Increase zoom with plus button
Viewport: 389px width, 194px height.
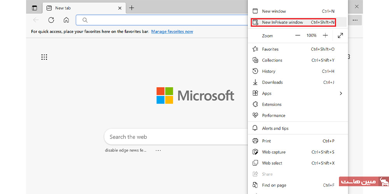[325, 36]
